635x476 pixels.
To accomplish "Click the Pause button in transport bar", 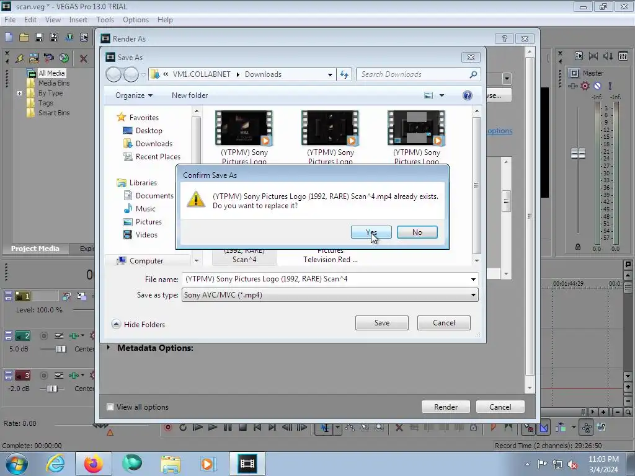I will [x=228, y=428].
